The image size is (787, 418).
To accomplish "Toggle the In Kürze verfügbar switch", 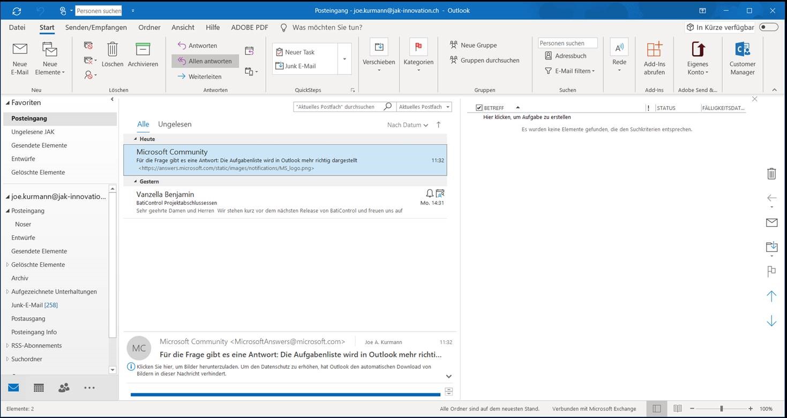I will (x=769, y=27).
